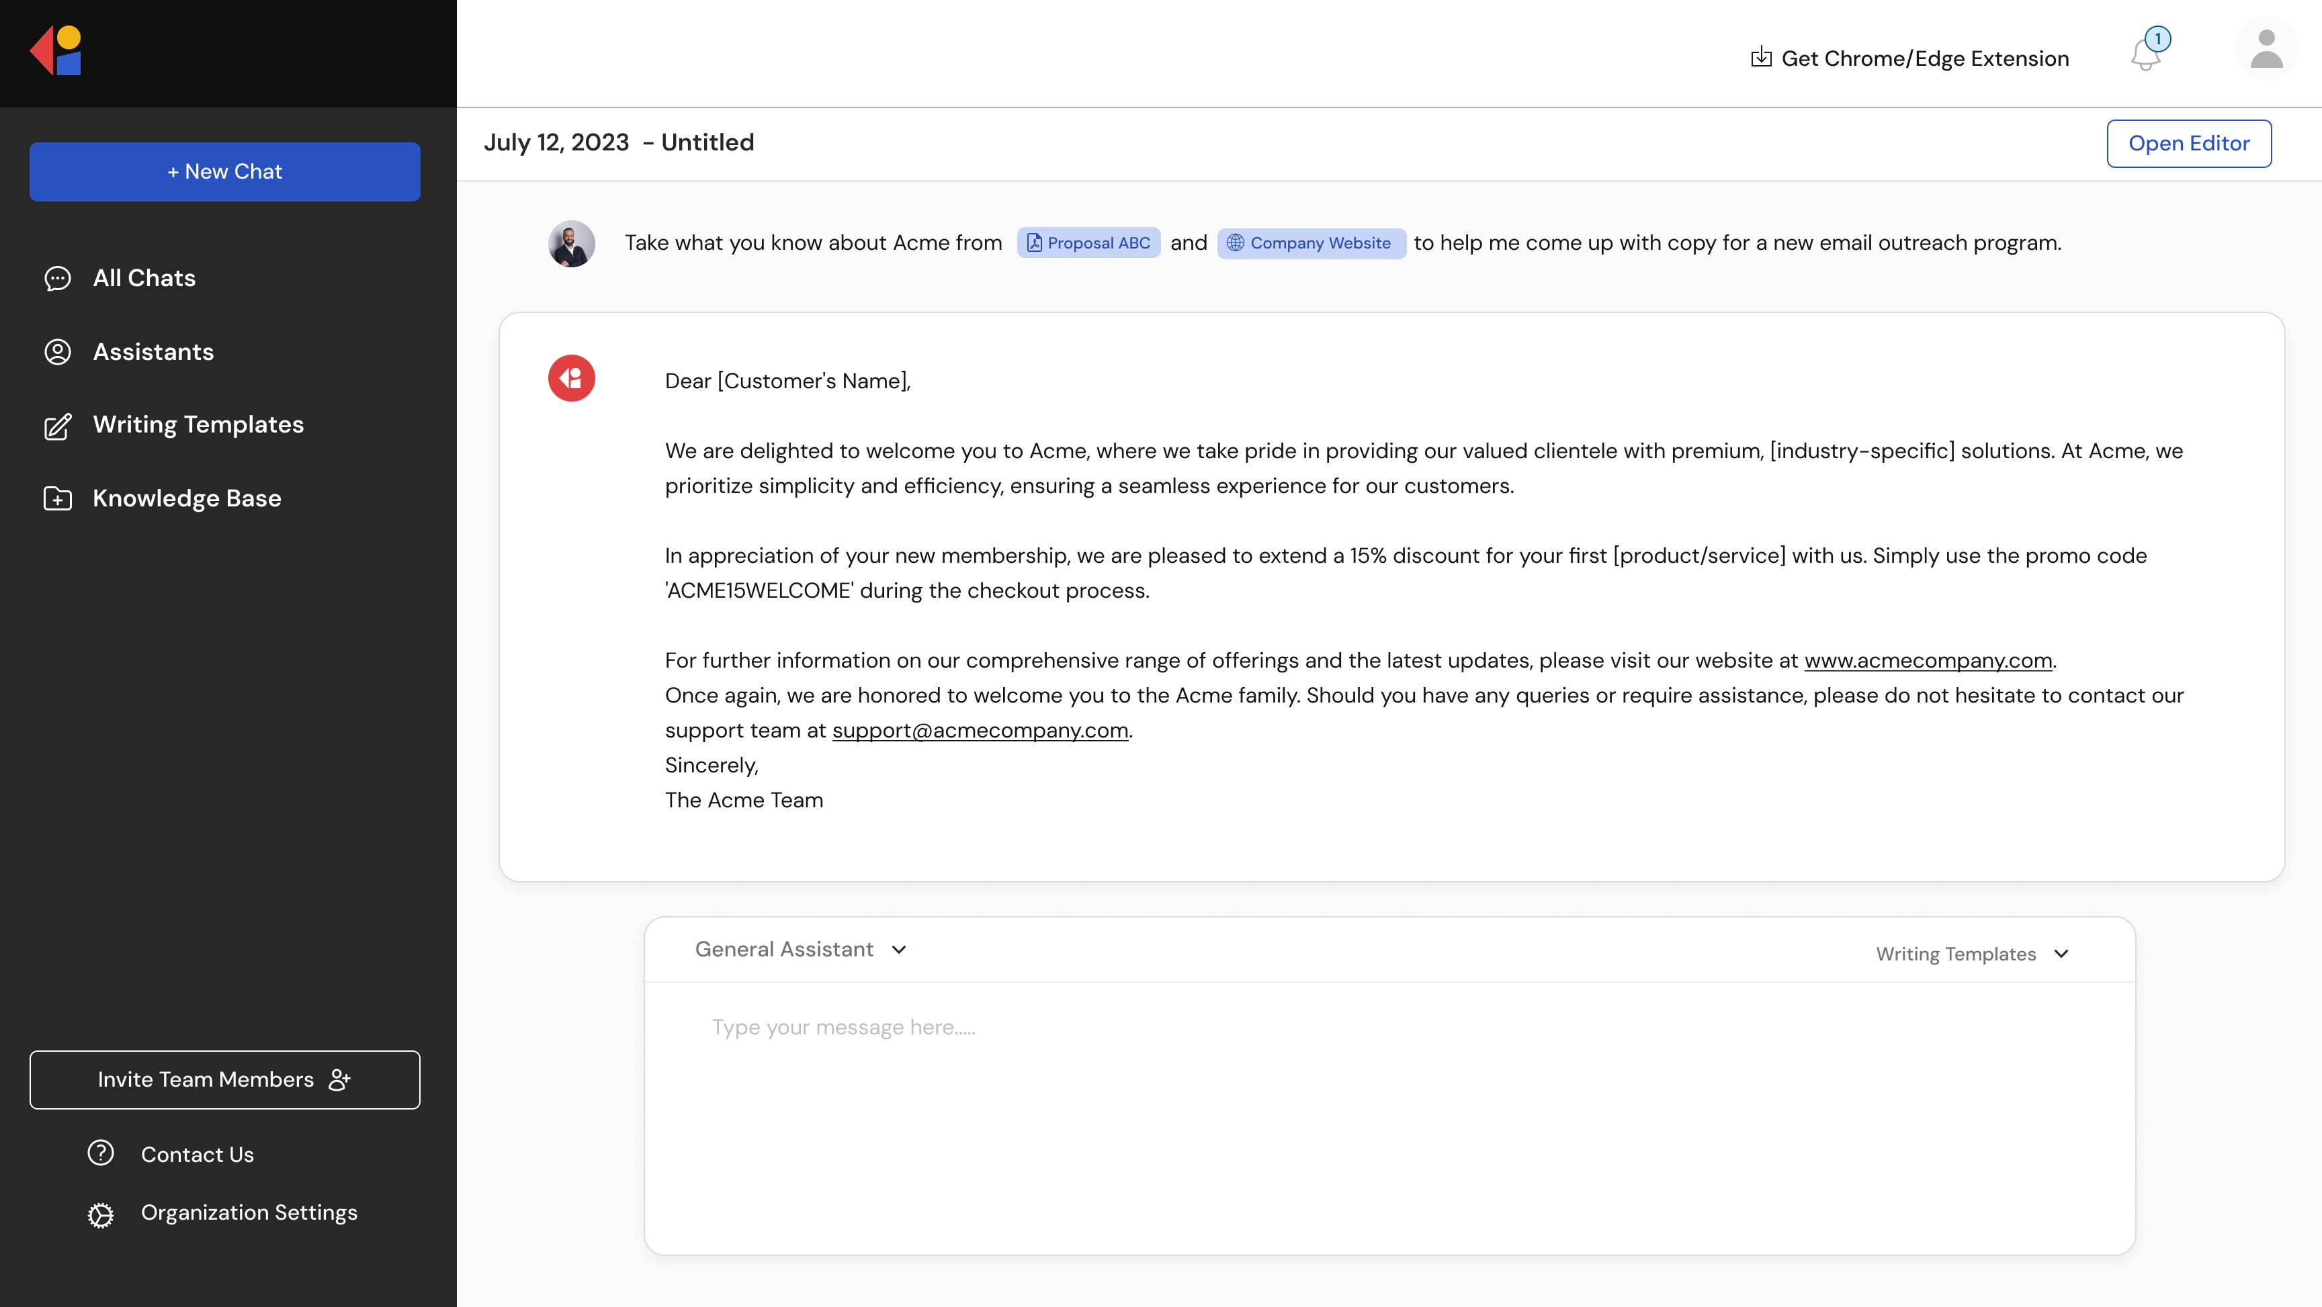
Task: Collapse the General Assistant selector chevron
Action: point(899,949)
